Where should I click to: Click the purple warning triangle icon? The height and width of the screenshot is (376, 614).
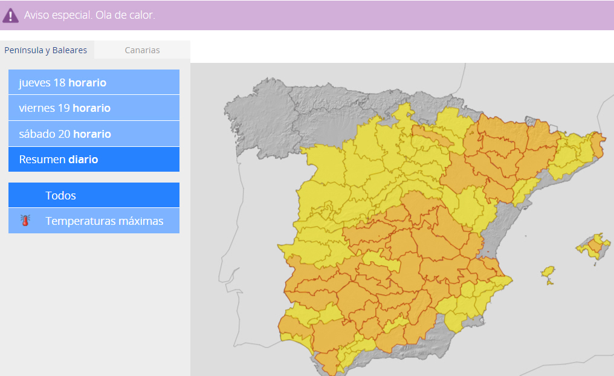pyautogui.click(x=10, y=16)
